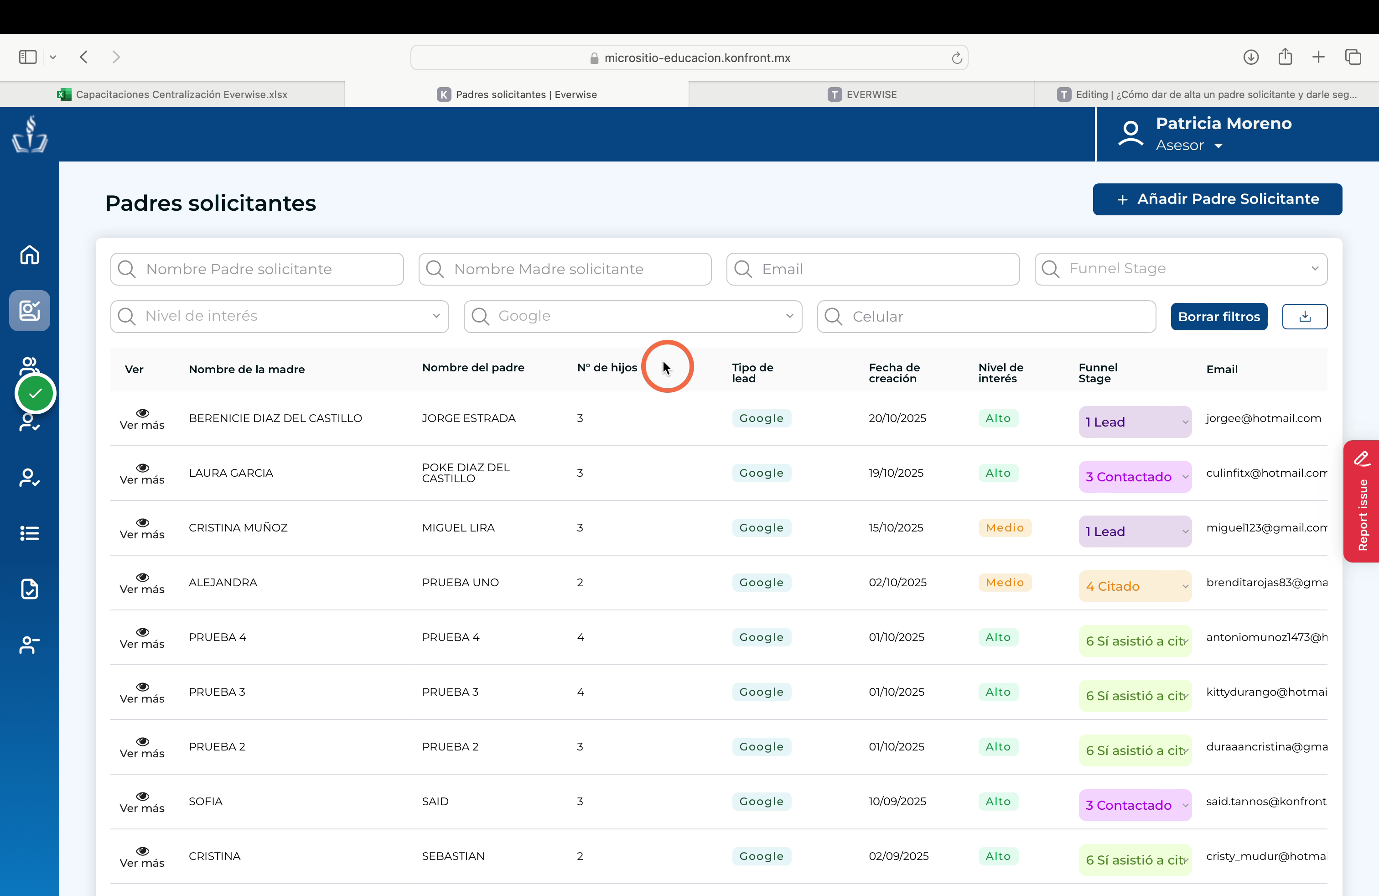This screenshot has height=896, width=1379.
Task: Open the document check sidebar icon
Action: [30, 589]
